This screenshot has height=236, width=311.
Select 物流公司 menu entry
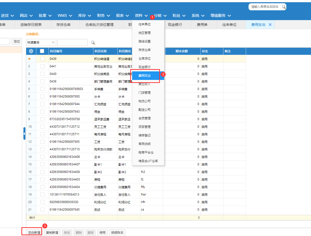148,101
